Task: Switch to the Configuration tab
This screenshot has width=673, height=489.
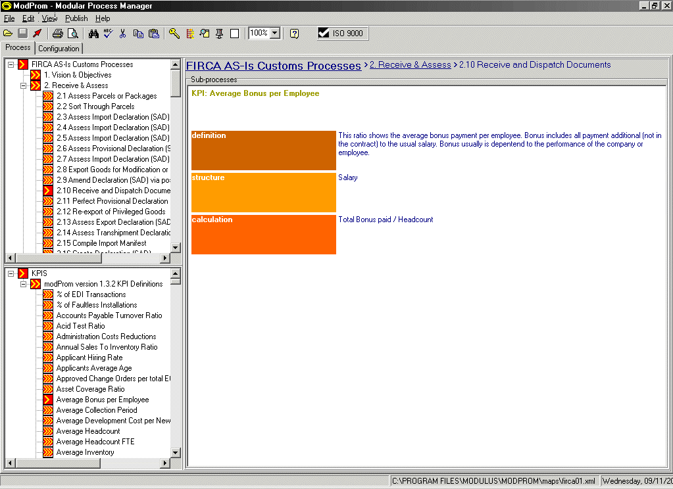Action: [59, 49]
